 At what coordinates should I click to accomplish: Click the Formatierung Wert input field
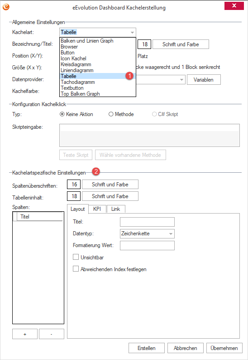pos(147,245)
